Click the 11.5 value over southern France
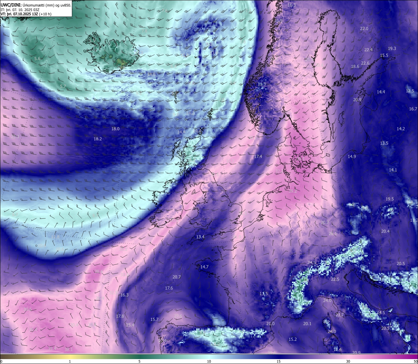418x364 pixels. click(x=264, y=294)
